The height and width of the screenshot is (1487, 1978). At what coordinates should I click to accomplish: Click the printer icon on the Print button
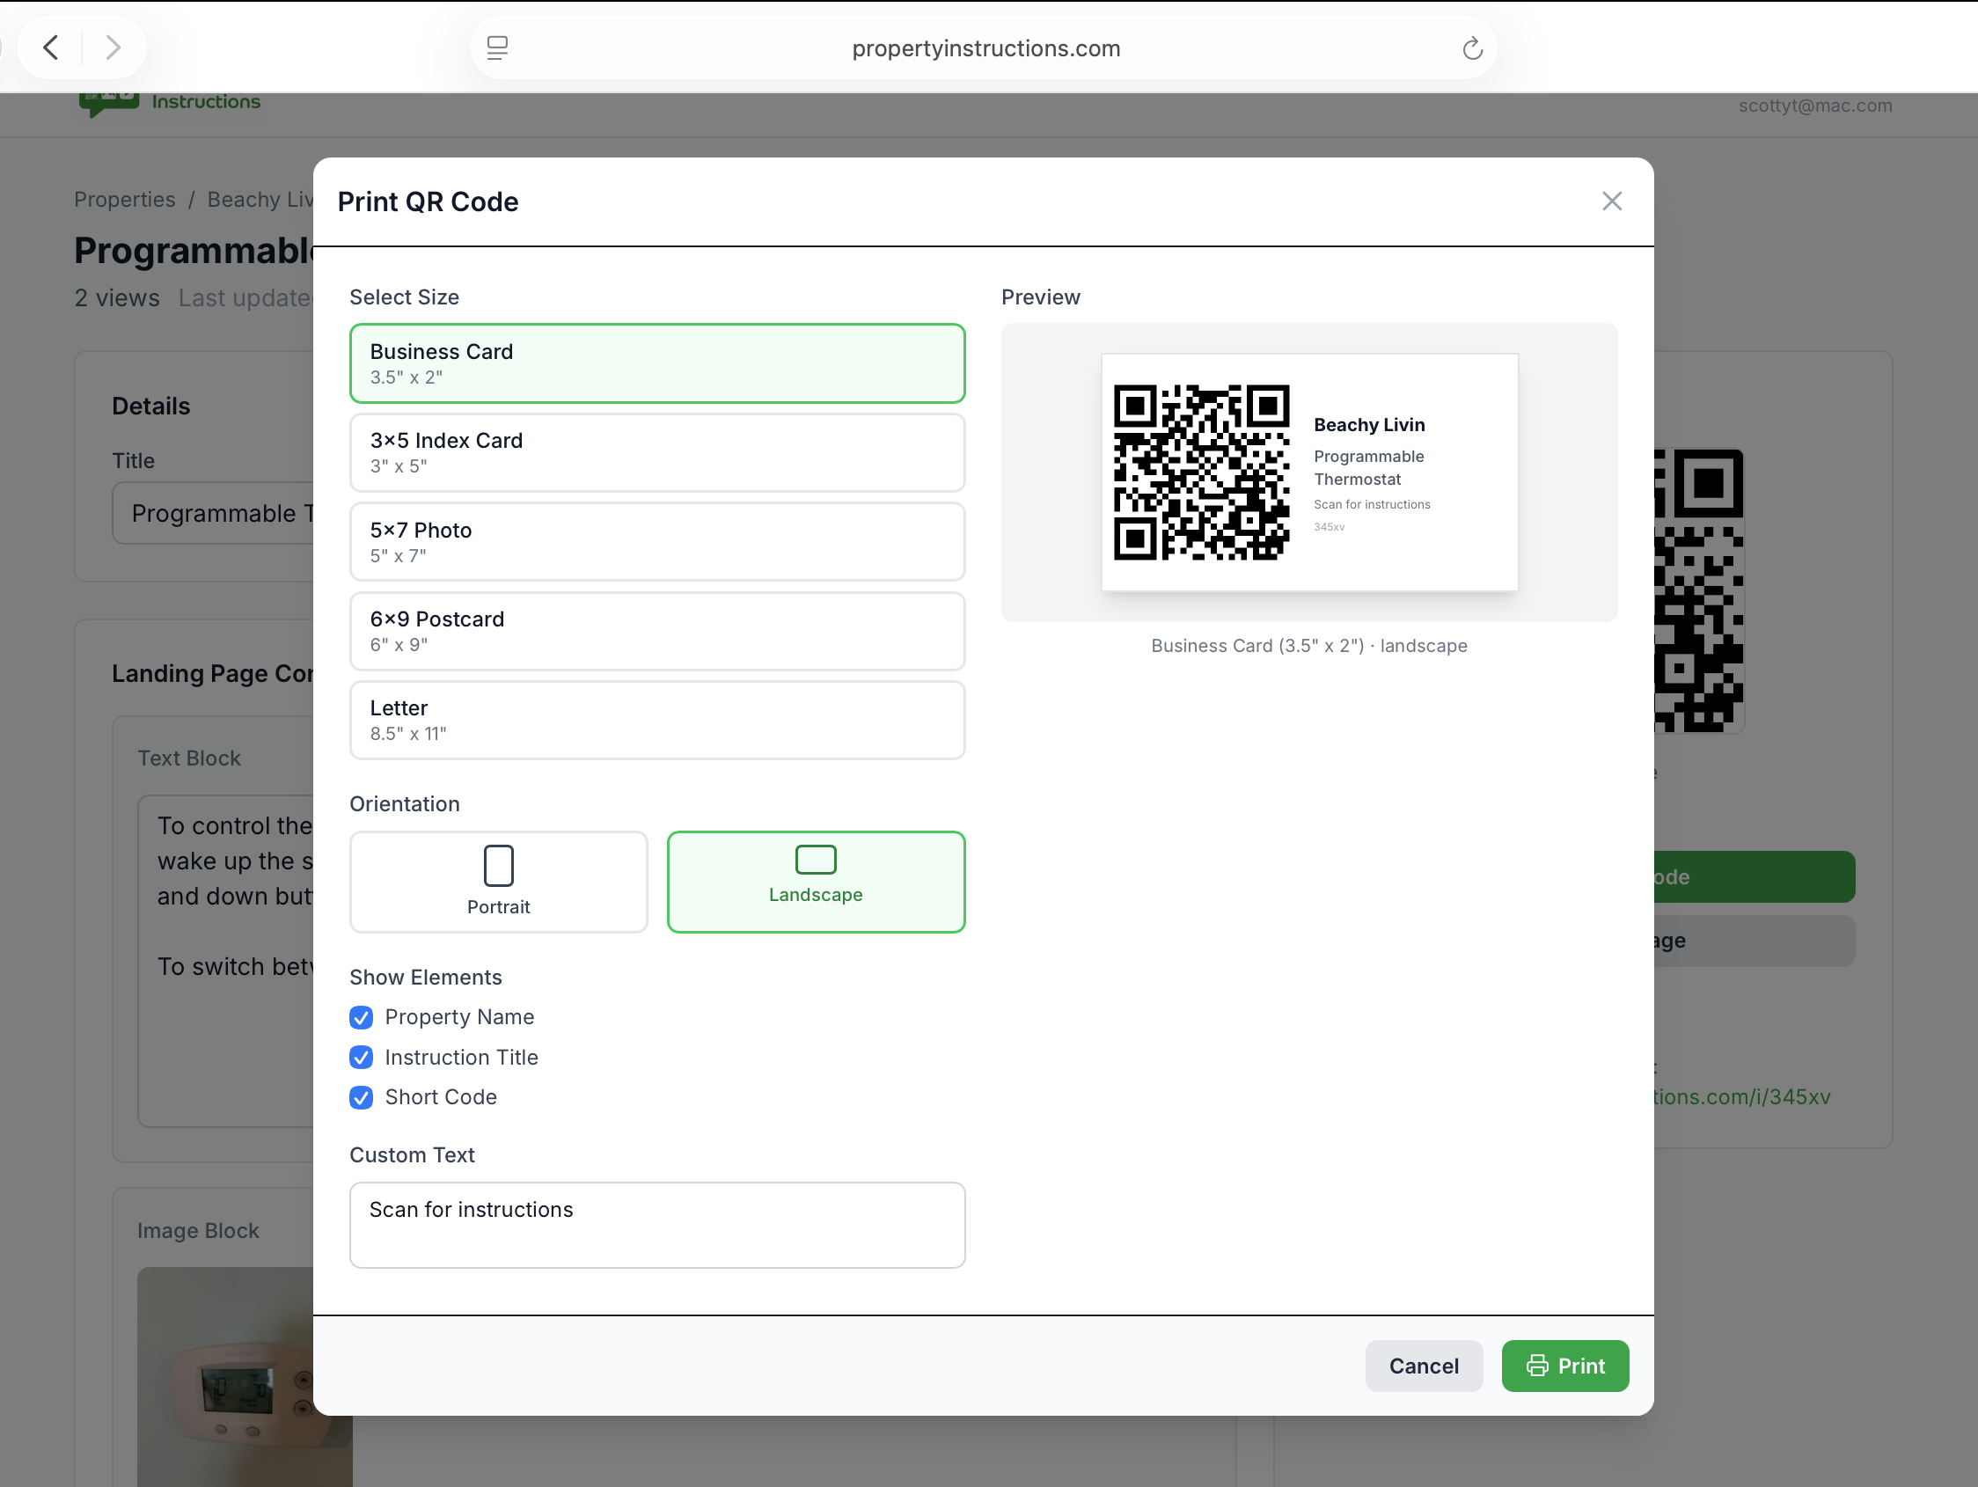click(1537, 1366)
